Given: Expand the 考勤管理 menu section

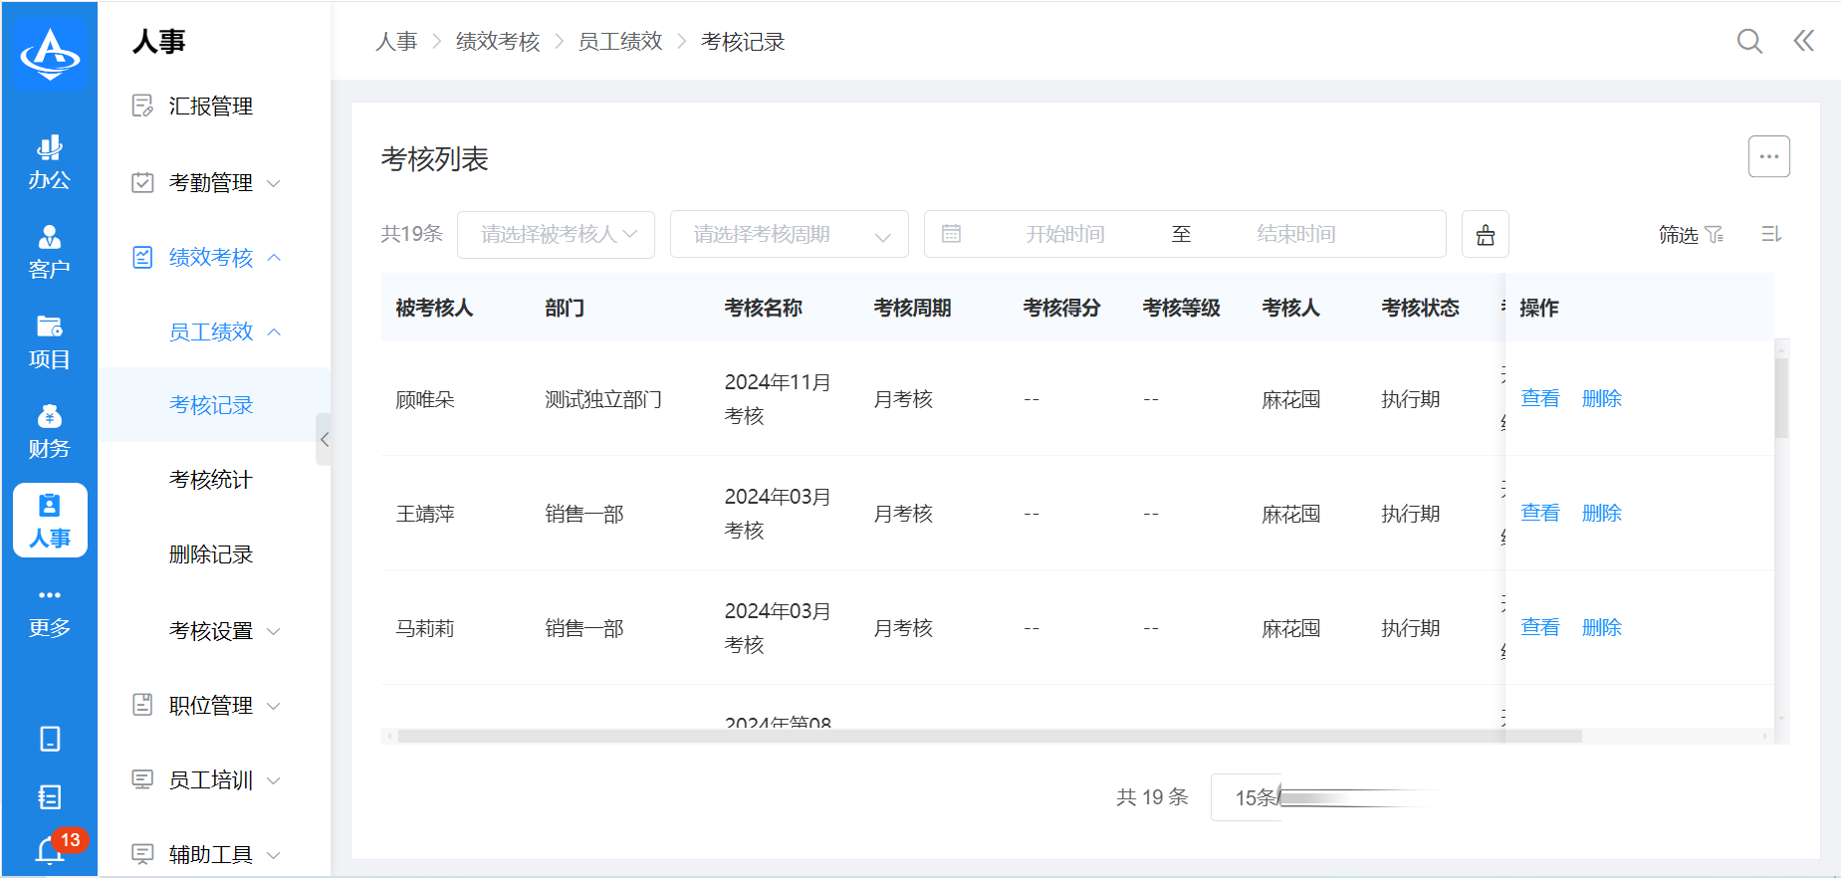Looking at the screenshot, I should pyautogui.click(x=211, y=183).
